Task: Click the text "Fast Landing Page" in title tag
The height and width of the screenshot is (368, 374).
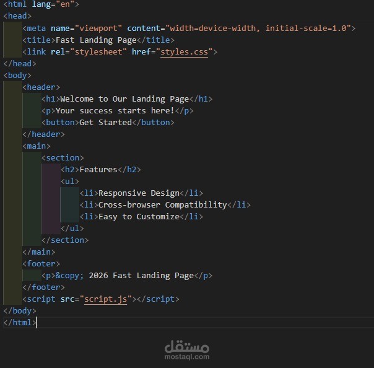Action: 96,40
